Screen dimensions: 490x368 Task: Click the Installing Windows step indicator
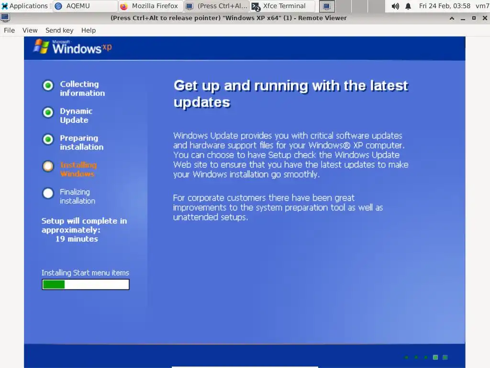48,166
